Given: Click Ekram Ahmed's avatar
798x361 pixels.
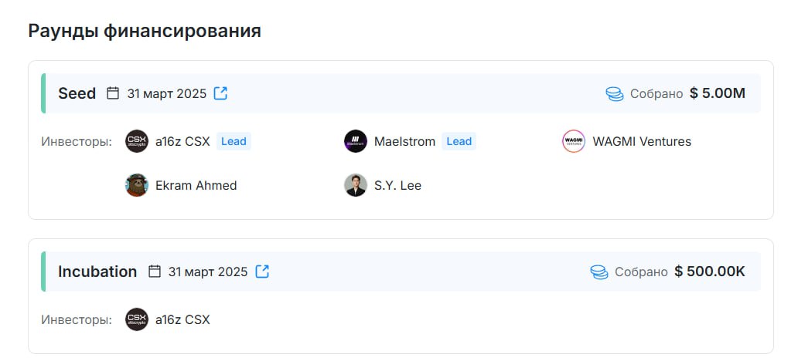Looking at the screenshot, I should [137, 185].
